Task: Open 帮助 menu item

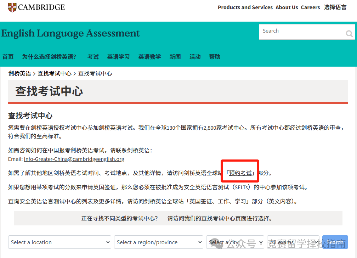Action: pos(215,57)
